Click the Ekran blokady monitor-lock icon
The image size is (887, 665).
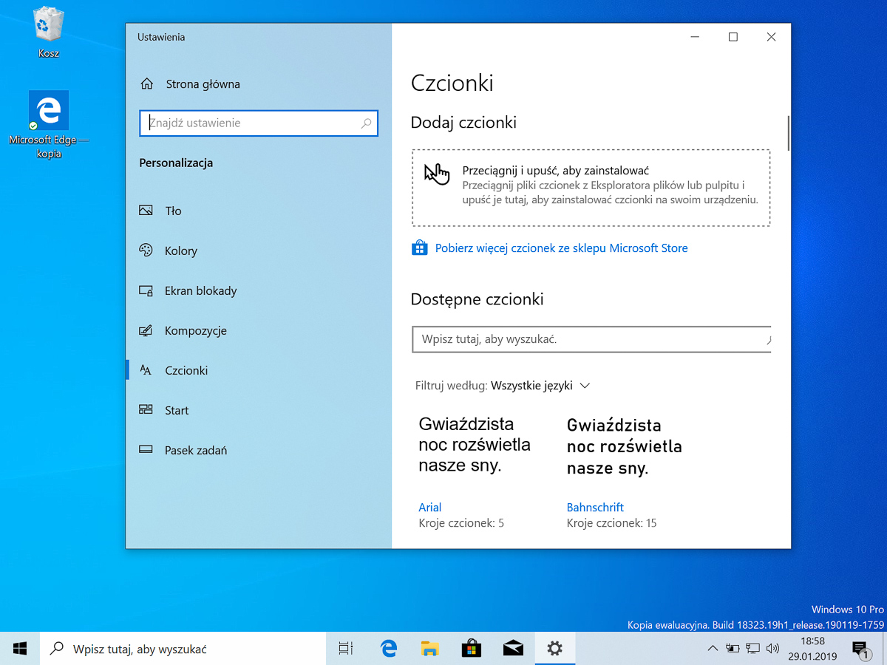tap(146, 290)
